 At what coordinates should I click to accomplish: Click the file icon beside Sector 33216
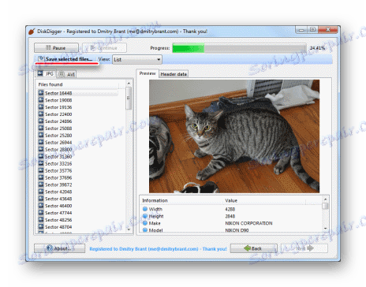41,163
